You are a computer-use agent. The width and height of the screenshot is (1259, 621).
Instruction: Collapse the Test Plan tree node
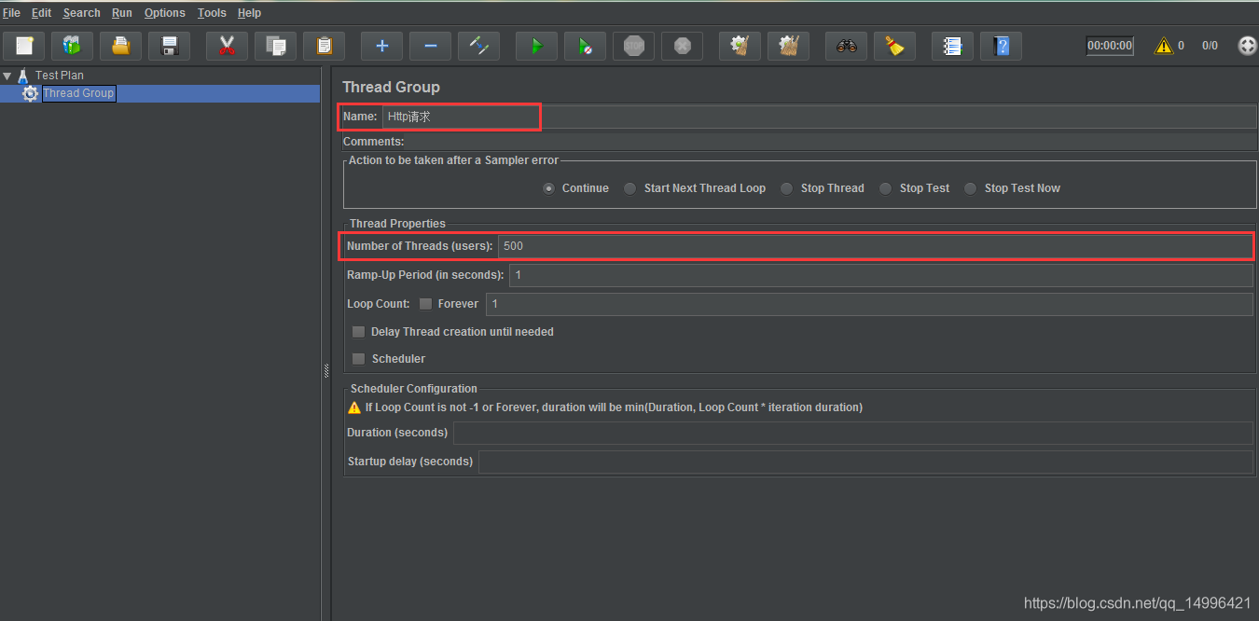(7, 76)
